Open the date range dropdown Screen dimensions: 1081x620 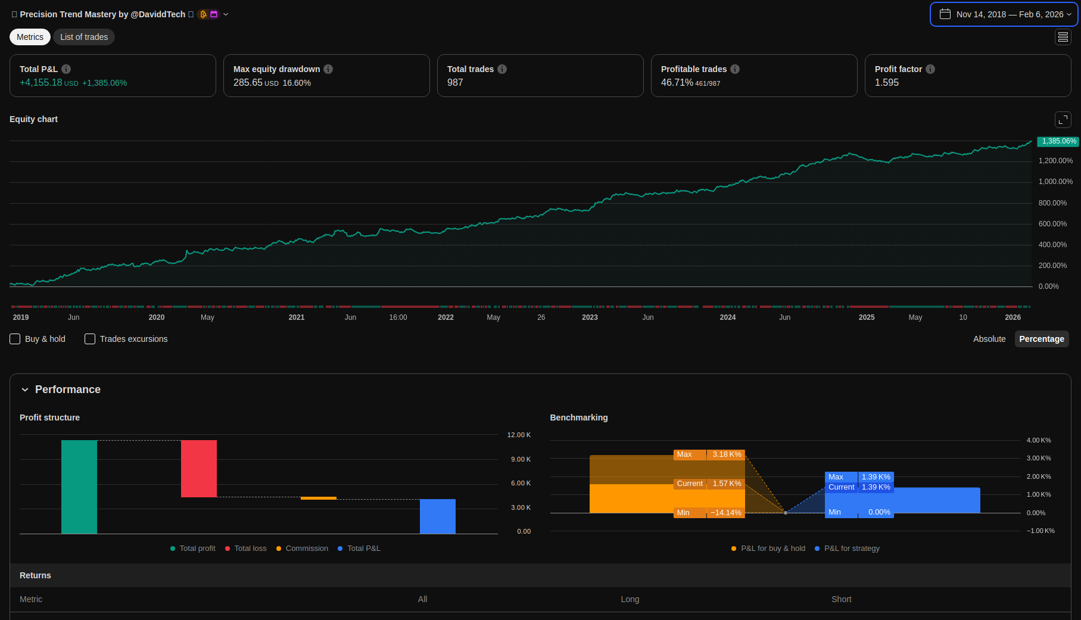click(x=1004, y=14)
